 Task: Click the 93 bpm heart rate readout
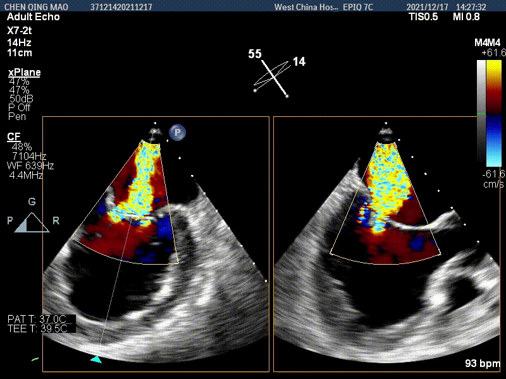point(483,364)
